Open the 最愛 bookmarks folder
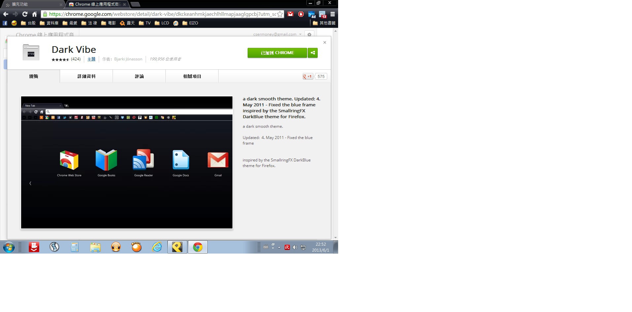 click(70, 23)
